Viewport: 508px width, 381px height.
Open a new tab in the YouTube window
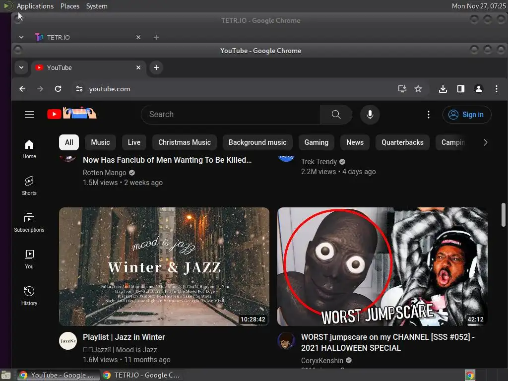pos(156,67)
